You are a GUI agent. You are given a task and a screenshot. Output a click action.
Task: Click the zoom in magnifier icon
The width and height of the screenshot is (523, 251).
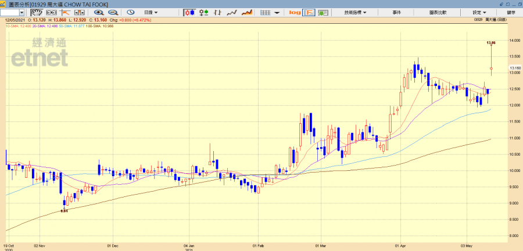point(99,12)
